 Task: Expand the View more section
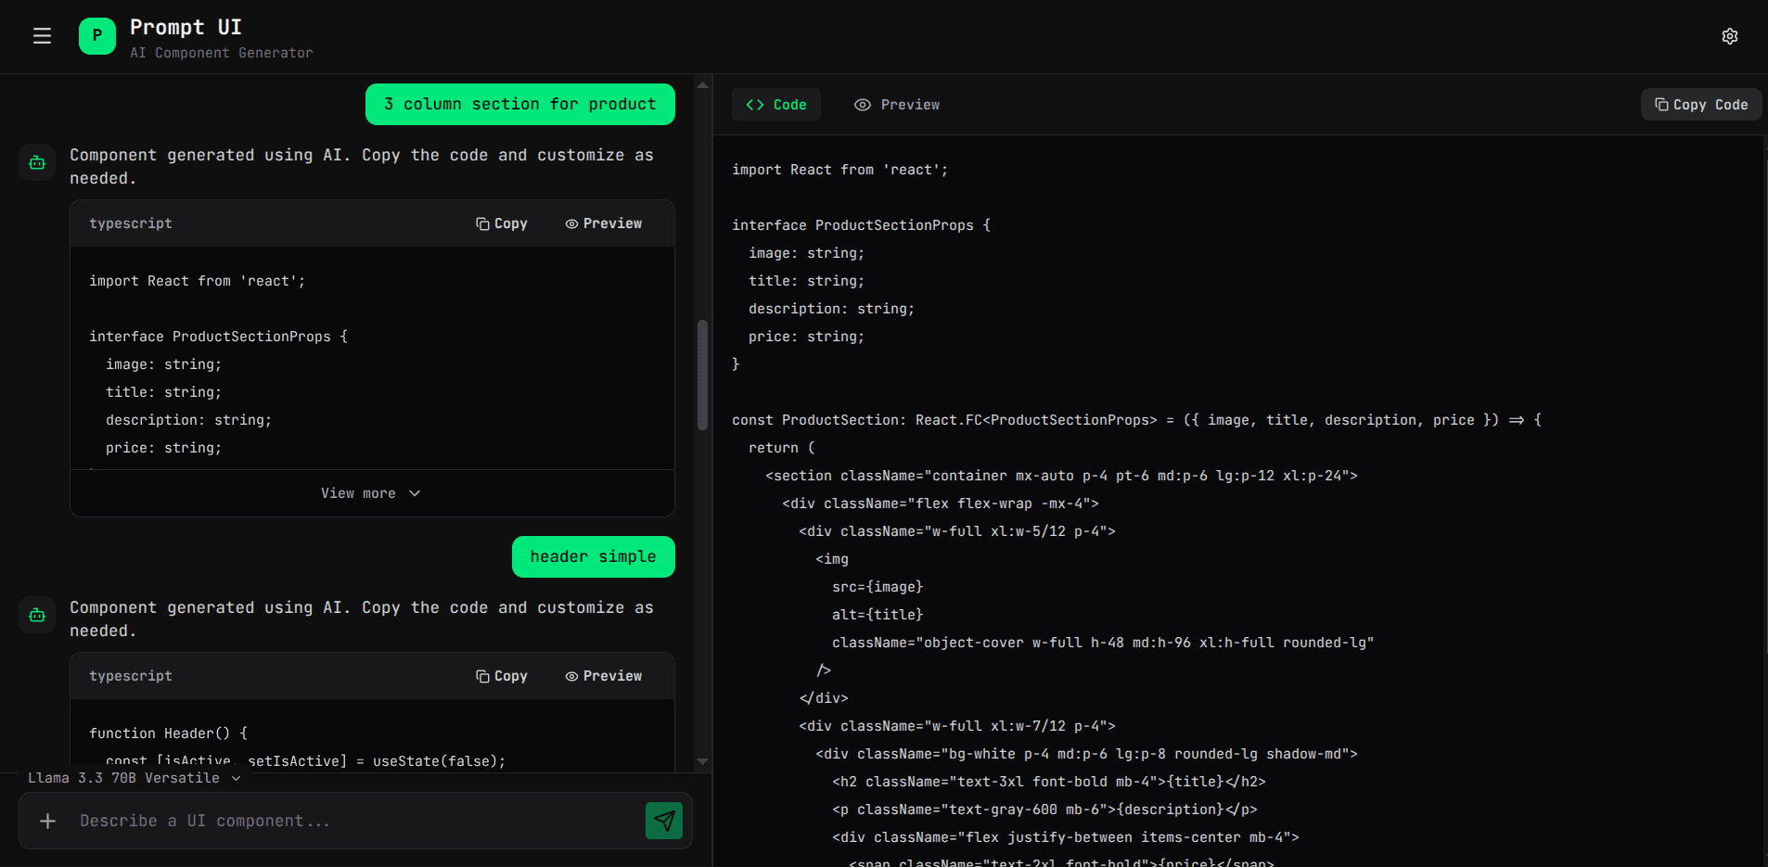(371, 492)
